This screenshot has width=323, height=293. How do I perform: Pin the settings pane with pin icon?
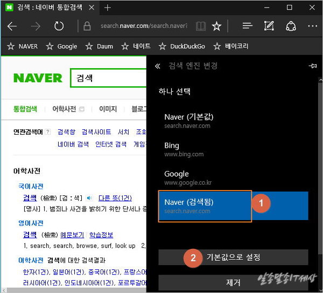(x=313, y=66)
